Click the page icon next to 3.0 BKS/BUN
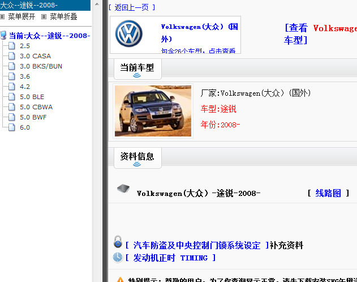Viewport: 357px width, 282px height. [12, 66]
